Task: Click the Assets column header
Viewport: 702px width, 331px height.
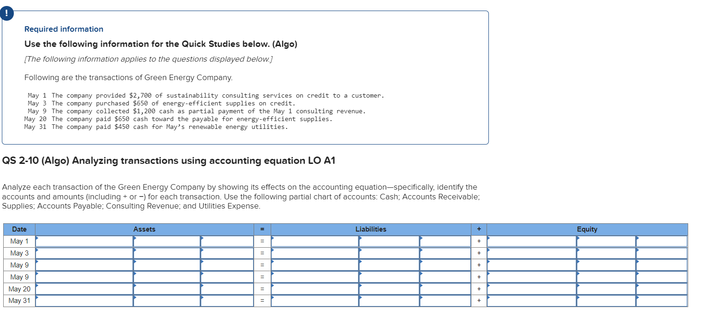Action: coord(145,229)
